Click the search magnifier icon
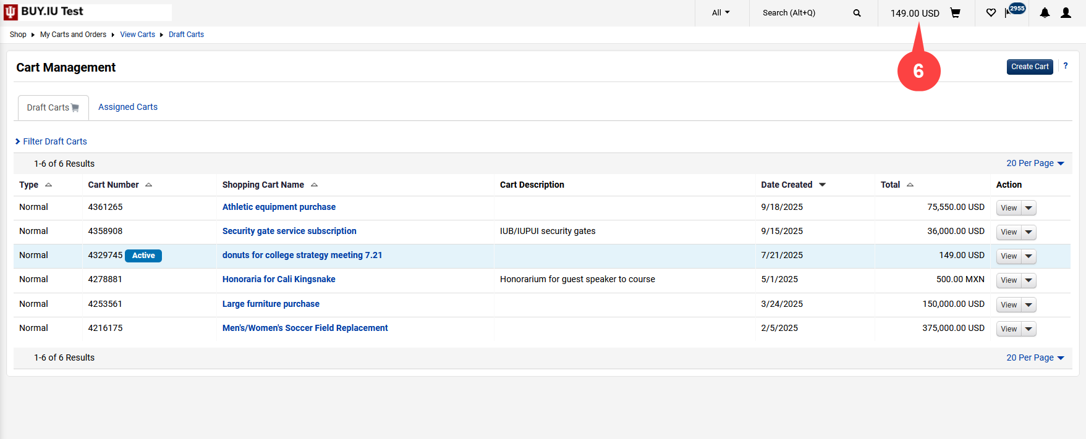Image resolution: width=1086 pixels, height=439 pixels. pos(857,13)
